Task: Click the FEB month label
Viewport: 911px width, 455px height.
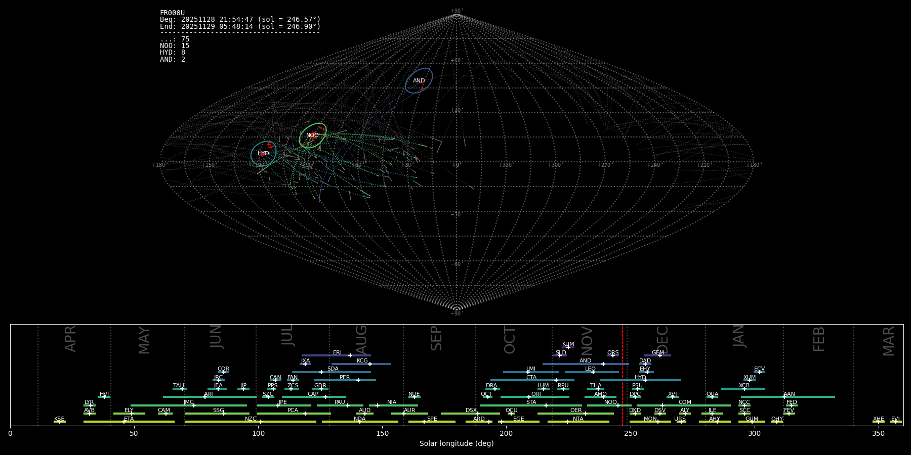Action: tap(818, 339)
